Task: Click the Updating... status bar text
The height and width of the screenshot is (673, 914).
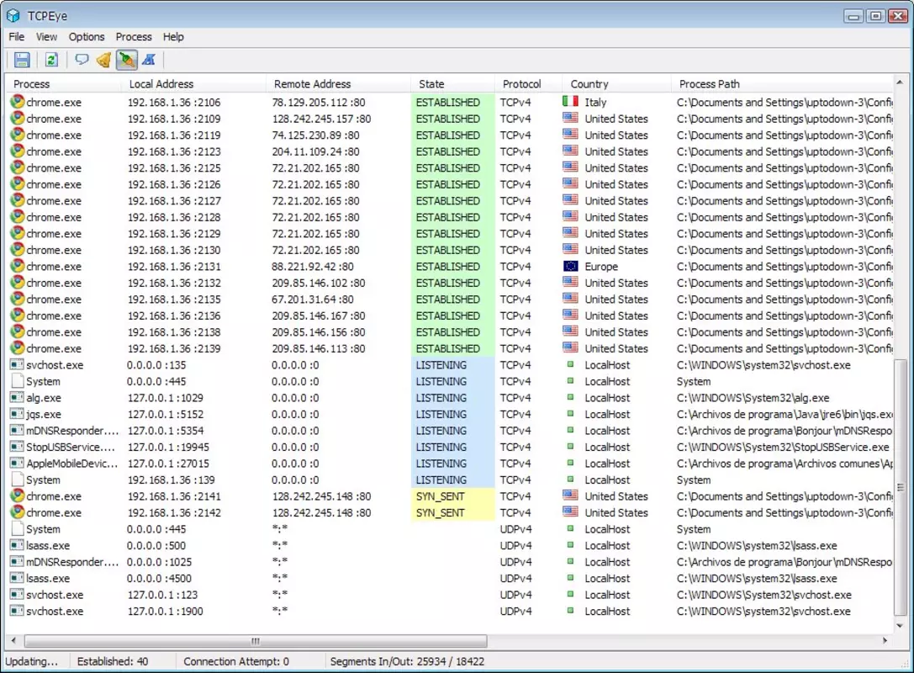Action: click(31, 661)
